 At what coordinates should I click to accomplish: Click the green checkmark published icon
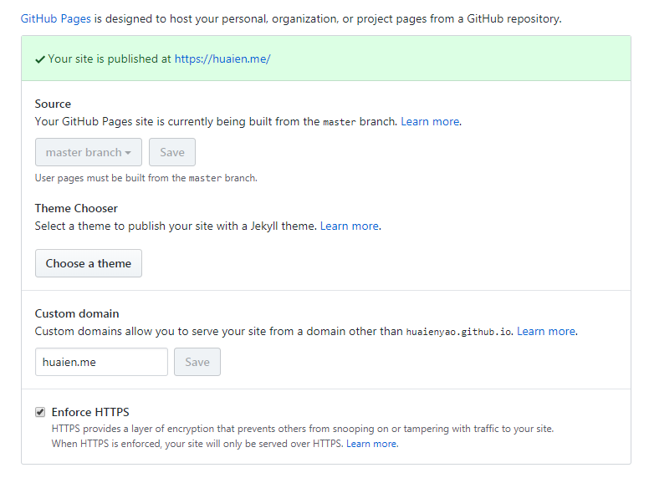(x=40, y=59)
